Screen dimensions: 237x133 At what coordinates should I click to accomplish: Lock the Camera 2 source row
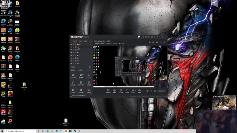click(x=73, y=44)
